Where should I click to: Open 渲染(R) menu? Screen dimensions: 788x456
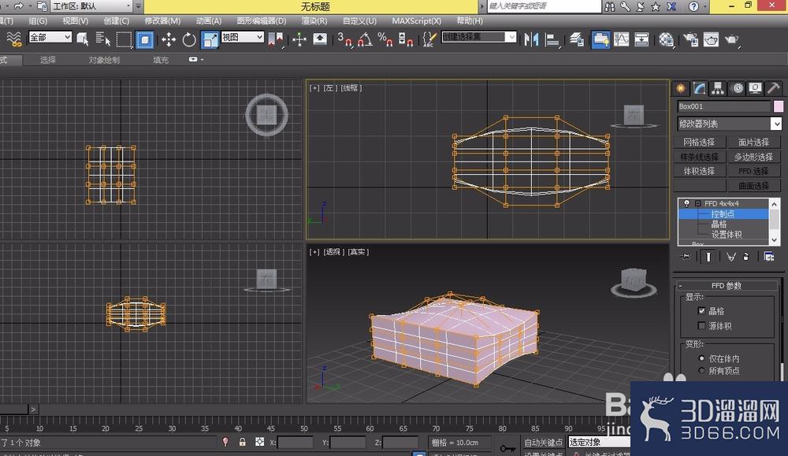(x=314, y=20)
